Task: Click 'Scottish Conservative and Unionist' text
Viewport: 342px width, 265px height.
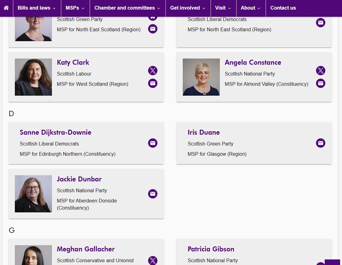Action: click(x=95, y=260)
